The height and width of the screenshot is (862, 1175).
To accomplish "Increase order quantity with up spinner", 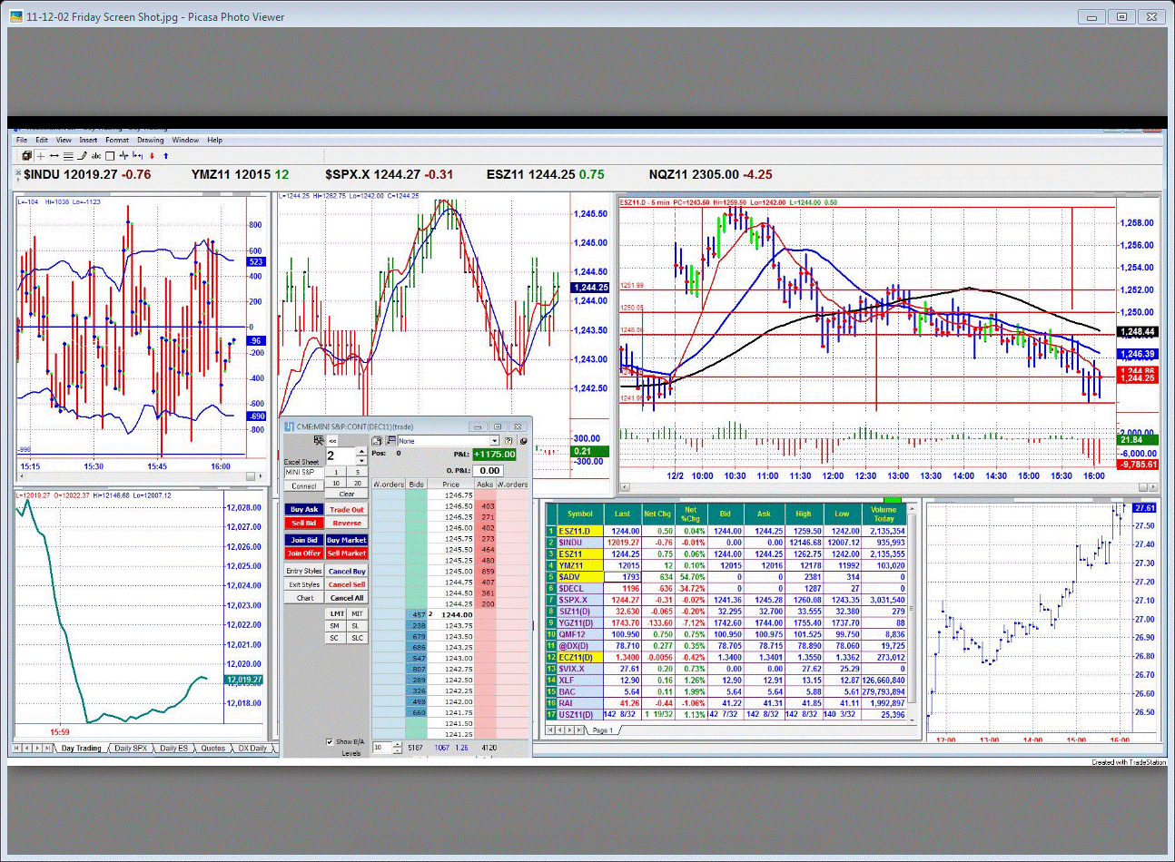I will pyautogui.click(x=361, y=450).
